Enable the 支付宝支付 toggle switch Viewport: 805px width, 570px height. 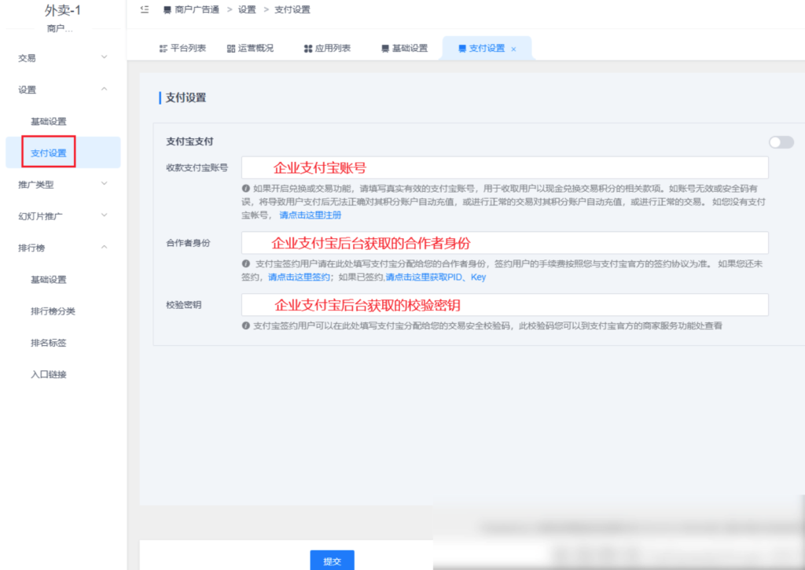tap(781, 142)
